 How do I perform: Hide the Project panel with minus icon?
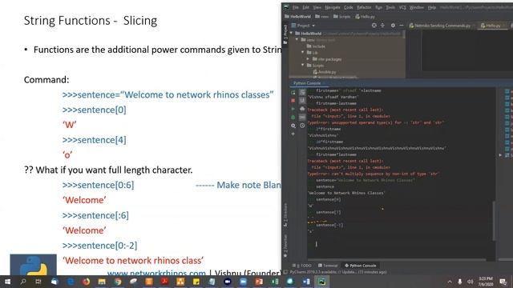tap(402, 26)
